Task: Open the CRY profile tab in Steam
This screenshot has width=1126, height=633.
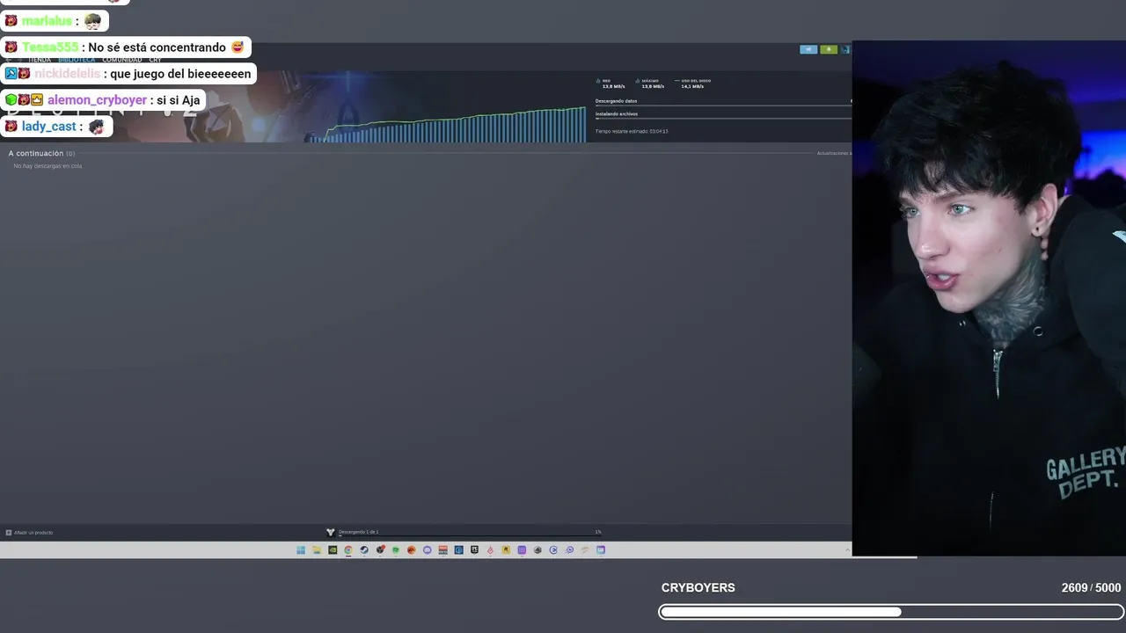Action: coord(155,60)
